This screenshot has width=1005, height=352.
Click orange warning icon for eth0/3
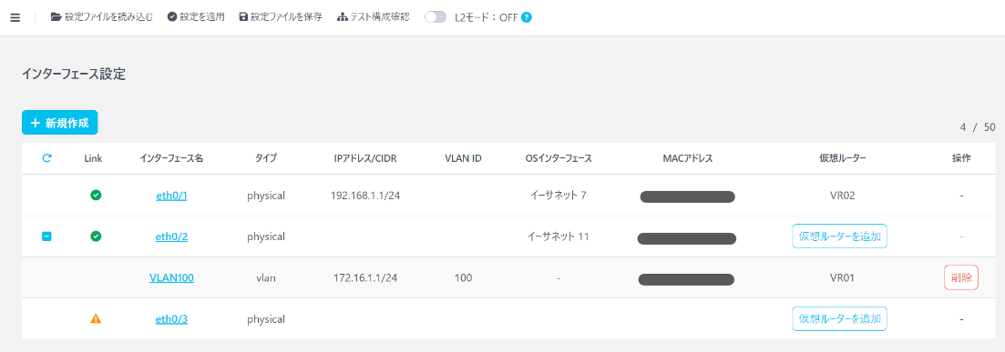pos(96,318)
